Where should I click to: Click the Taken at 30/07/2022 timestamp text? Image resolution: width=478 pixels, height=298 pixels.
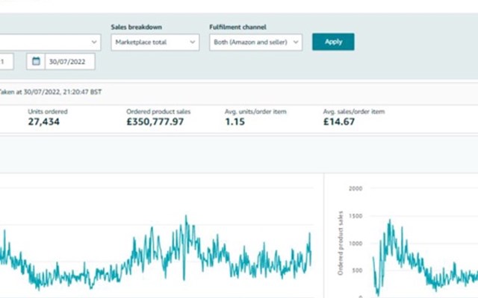[x=50, y=92]
